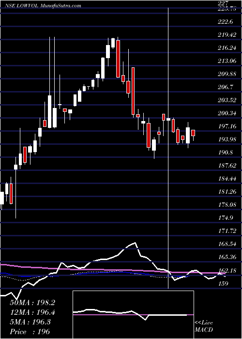Select the 184.44 price axis label
This screenshot has width=242, height=339.
coord(228,179)
